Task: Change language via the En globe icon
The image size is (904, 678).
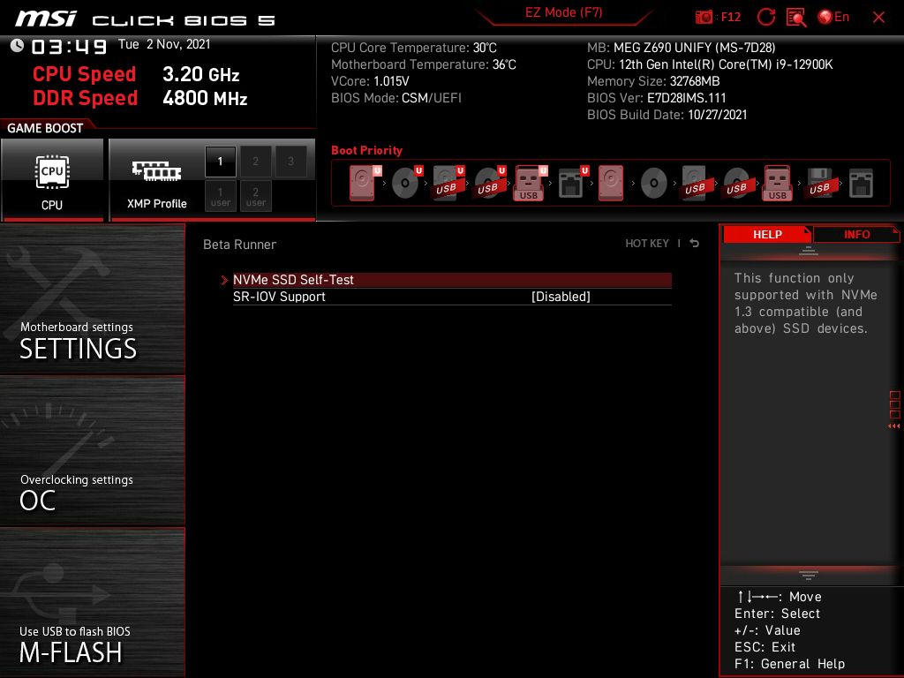Action: point(833,17)
